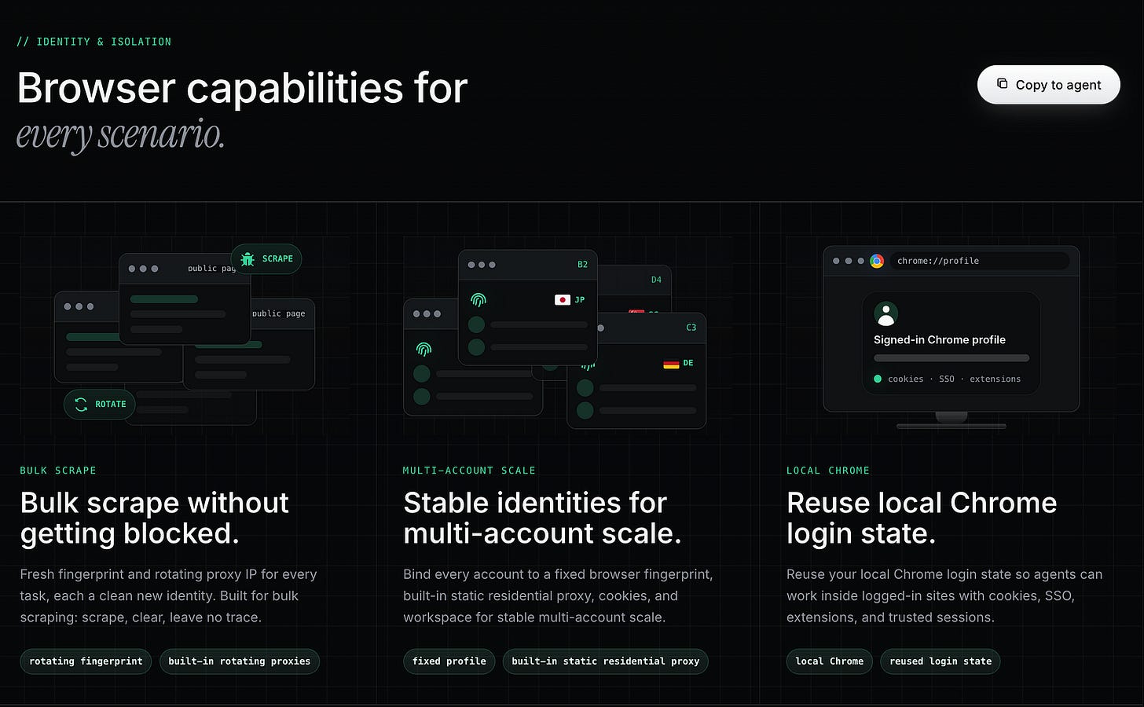The image size is (1144, 707).
Task: Click the Signed-in Chrome profile card
Action: (x=951, y=343)
